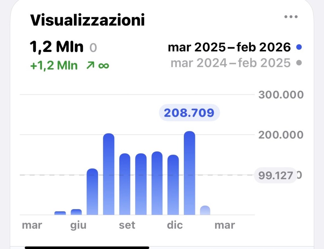The width and height of the screenshot is (324, 249).
Task: Open the three-dot more options menu
Action: coord(291,17)
